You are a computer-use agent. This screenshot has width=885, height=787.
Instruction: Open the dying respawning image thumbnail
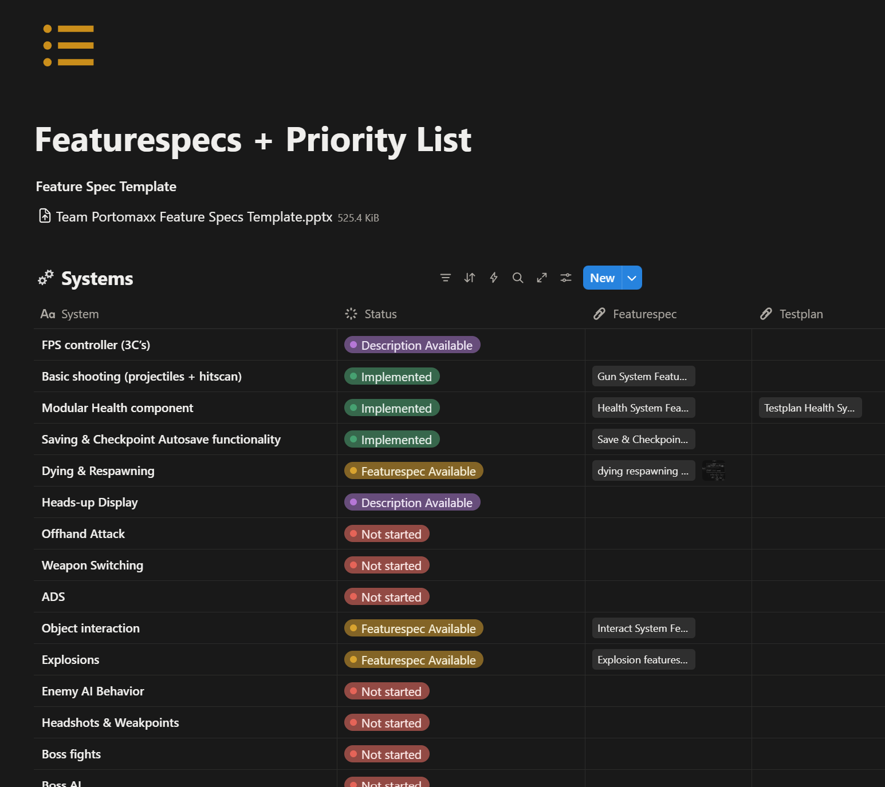(x=714, y=470)
